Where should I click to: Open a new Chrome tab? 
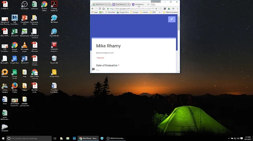coord(153,5)
